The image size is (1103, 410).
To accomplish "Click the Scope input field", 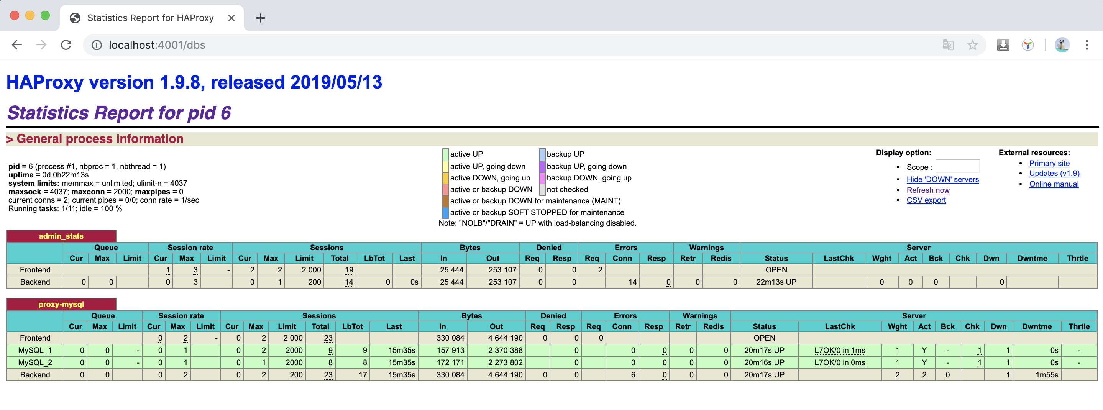I will (957, 166).
